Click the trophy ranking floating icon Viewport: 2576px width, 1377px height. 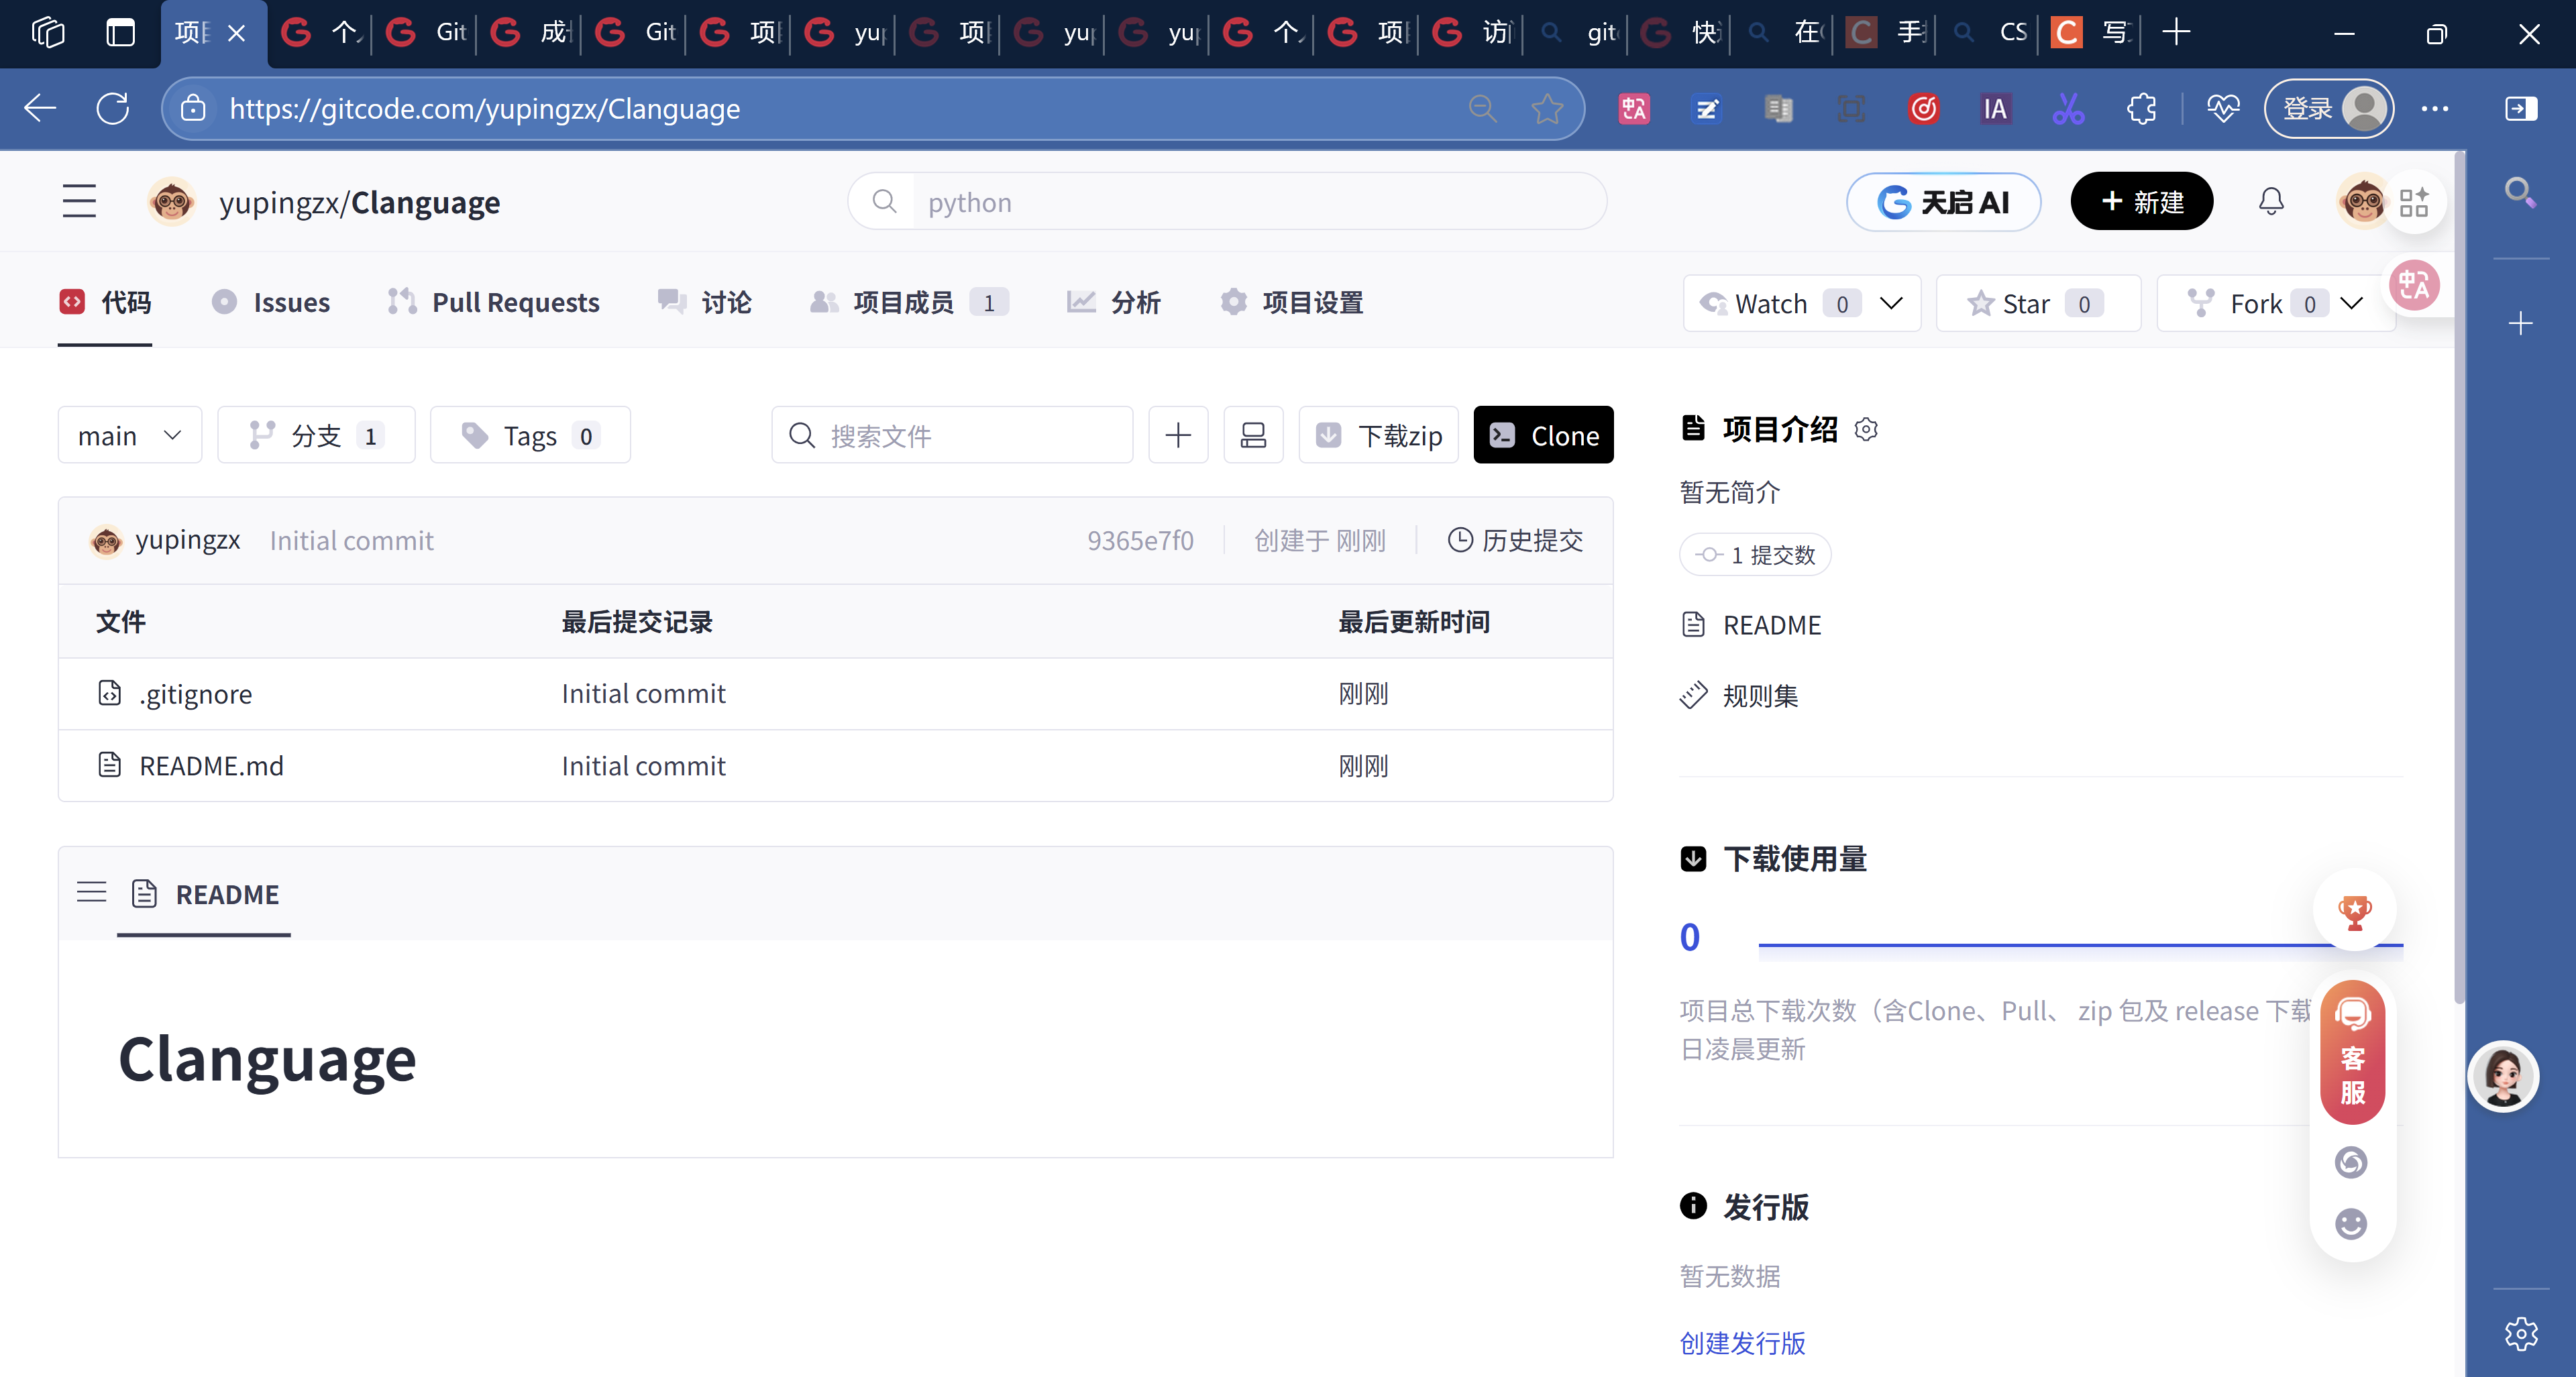(2354, 911)
